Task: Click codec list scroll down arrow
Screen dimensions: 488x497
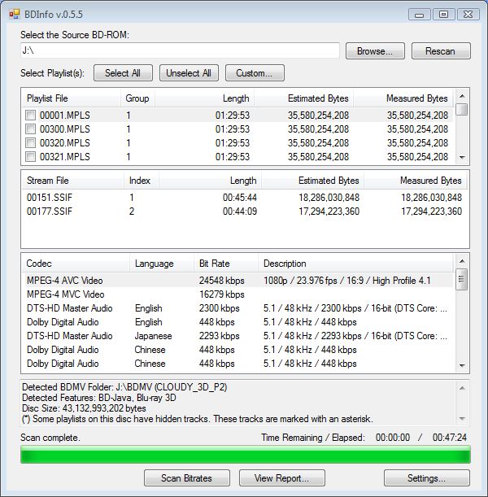Action: pyautogui.click(x=462, y=366)
